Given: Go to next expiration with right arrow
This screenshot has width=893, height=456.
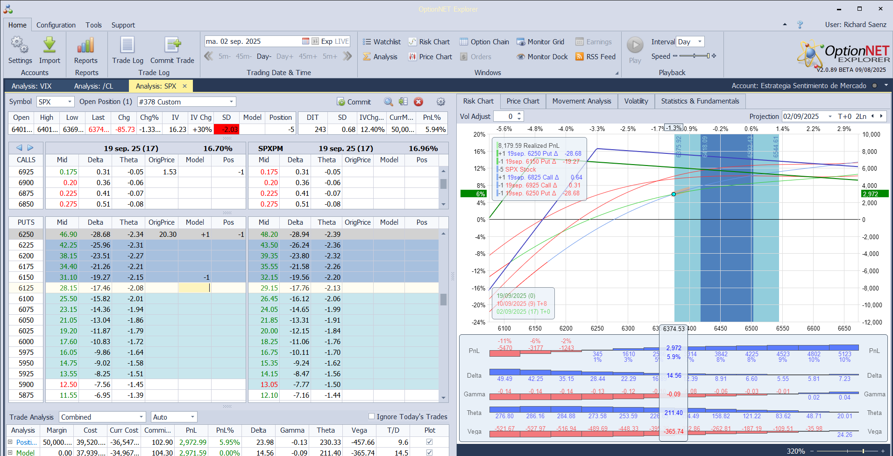Looking at the screenshot, I should [30, 148].
